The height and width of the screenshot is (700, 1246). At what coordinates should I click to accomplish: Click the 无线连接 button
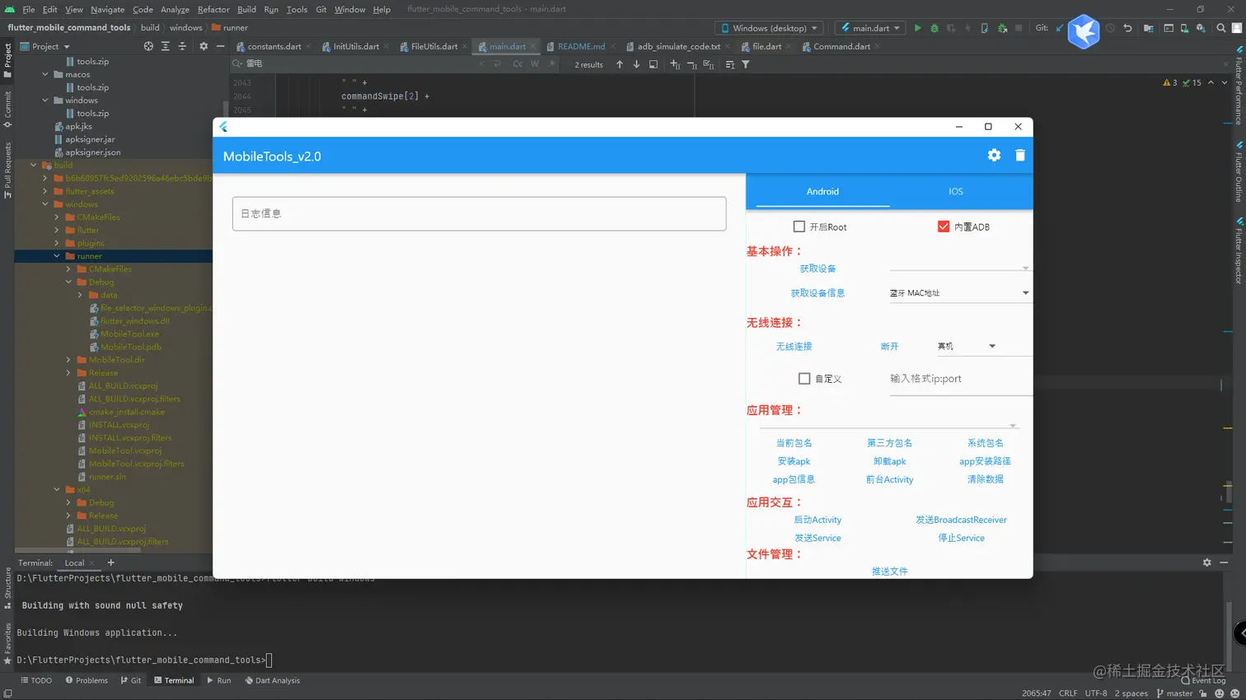[x=794, y=347]
